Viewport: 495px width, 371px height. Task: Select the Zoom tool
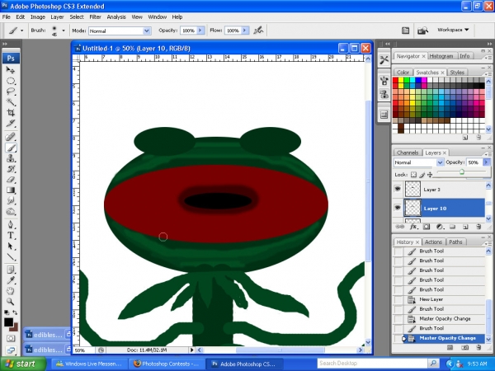coord(11,302)
